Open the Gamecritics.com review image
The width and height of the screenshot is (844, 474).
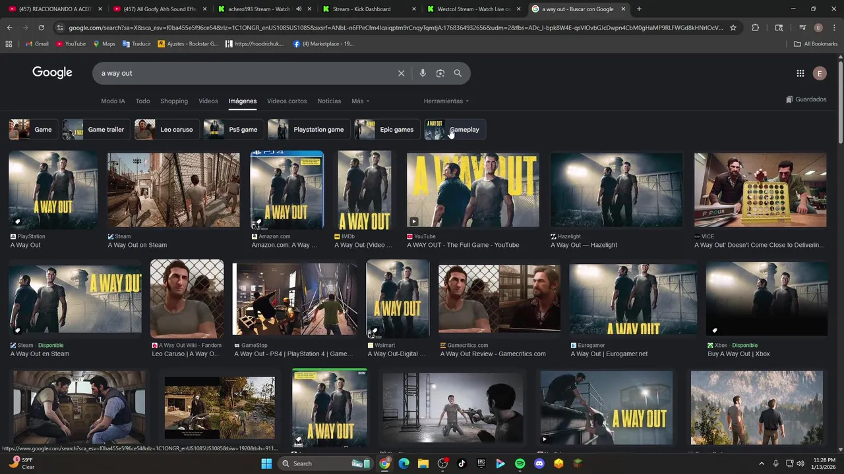click(x=499, y=299)
